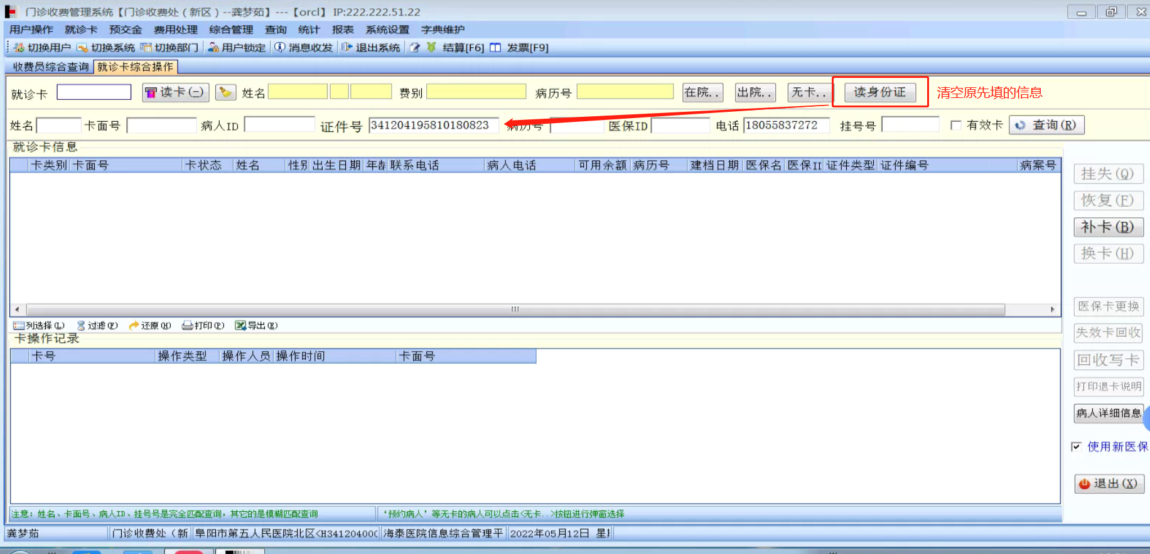Click the 出院.. button
The width and height of the screenshot is (1150, 554).
(x=755, y=92)
